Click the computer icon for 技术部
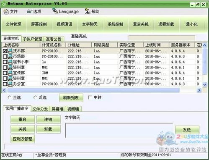Screen dimensions: 209x160 pos(10,51)
